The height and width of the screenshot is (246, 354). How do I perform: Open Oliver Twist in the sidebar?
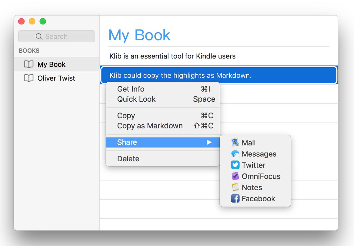[57, 78]
